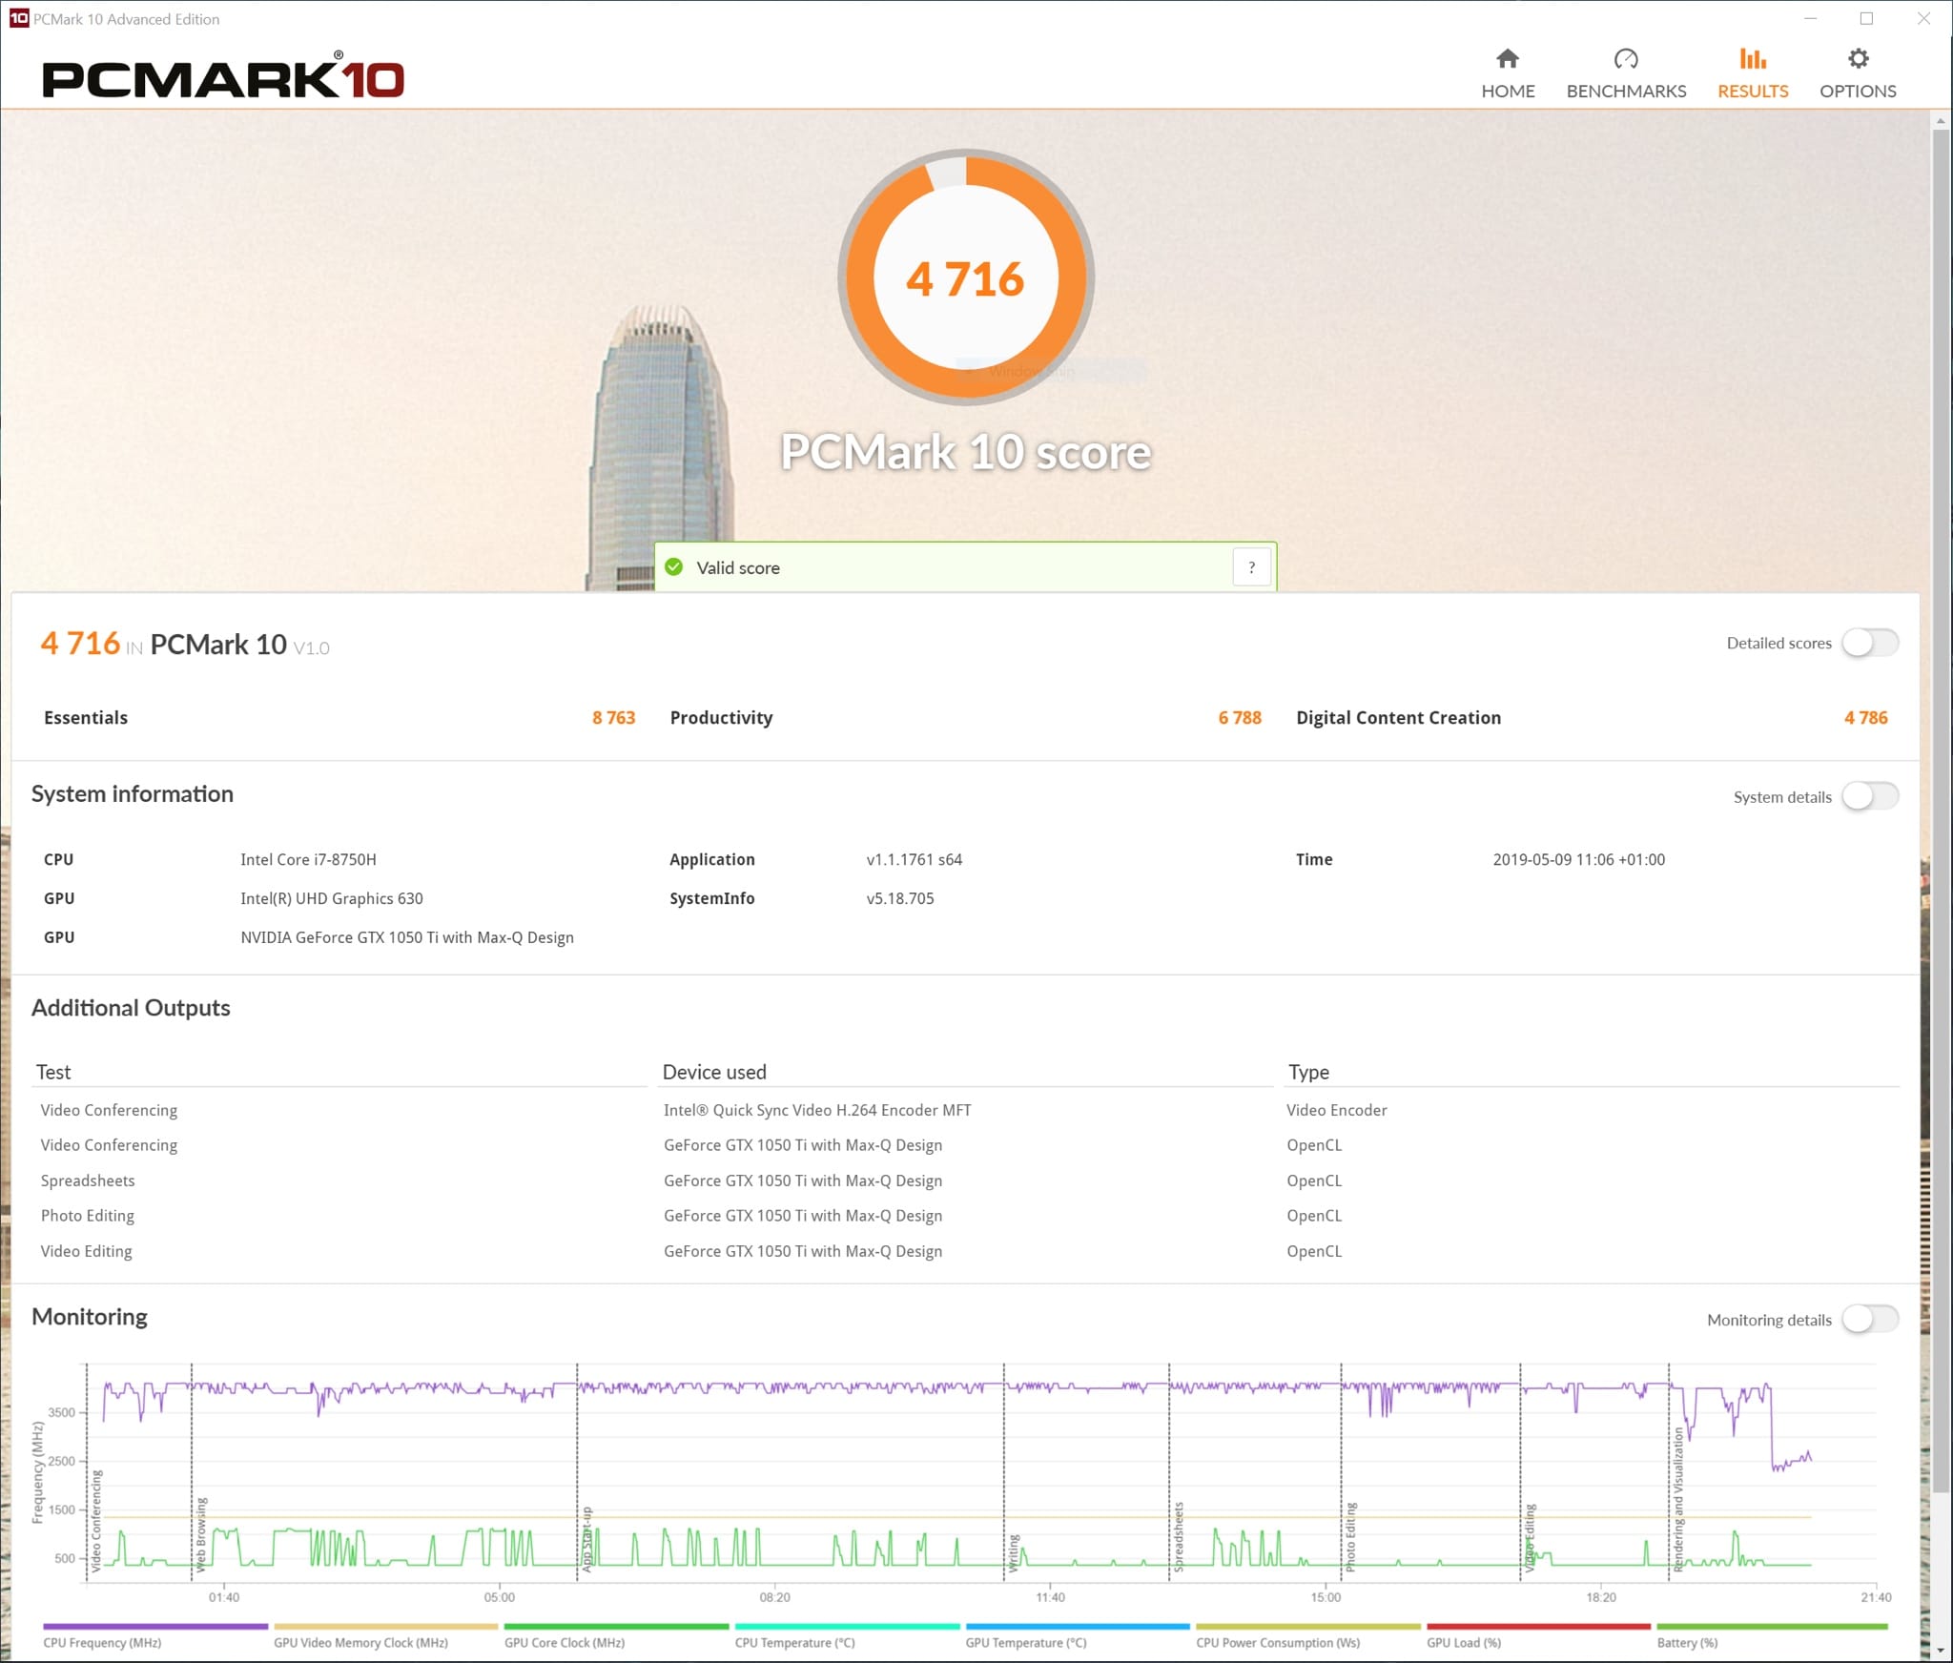
Task: Click SystemInfo version v5.18.705
Action: (900, 898)
